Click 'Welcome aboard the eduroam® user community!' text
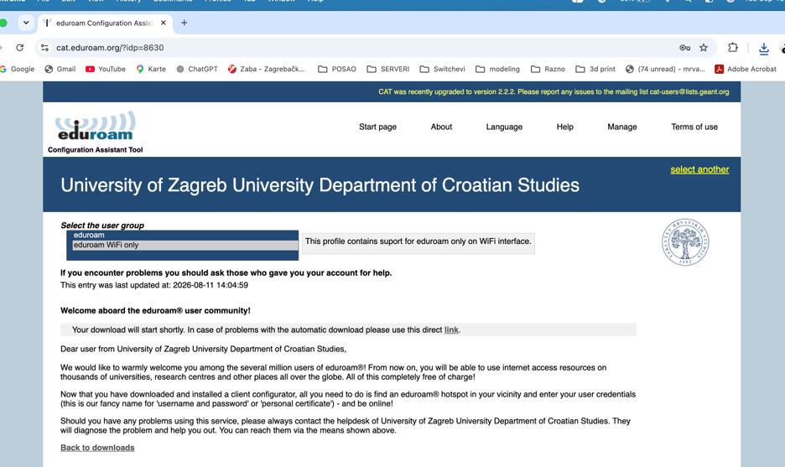Screen dimensions: 785x467 tap(155, 311)
